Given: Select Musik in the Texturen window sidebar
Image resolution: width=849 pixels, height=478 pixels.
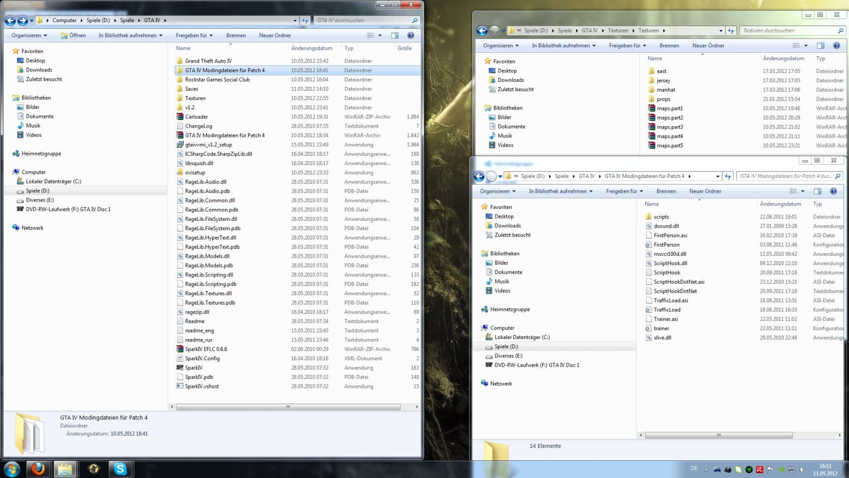Looking at the screenshot, I should click(505, 136).
